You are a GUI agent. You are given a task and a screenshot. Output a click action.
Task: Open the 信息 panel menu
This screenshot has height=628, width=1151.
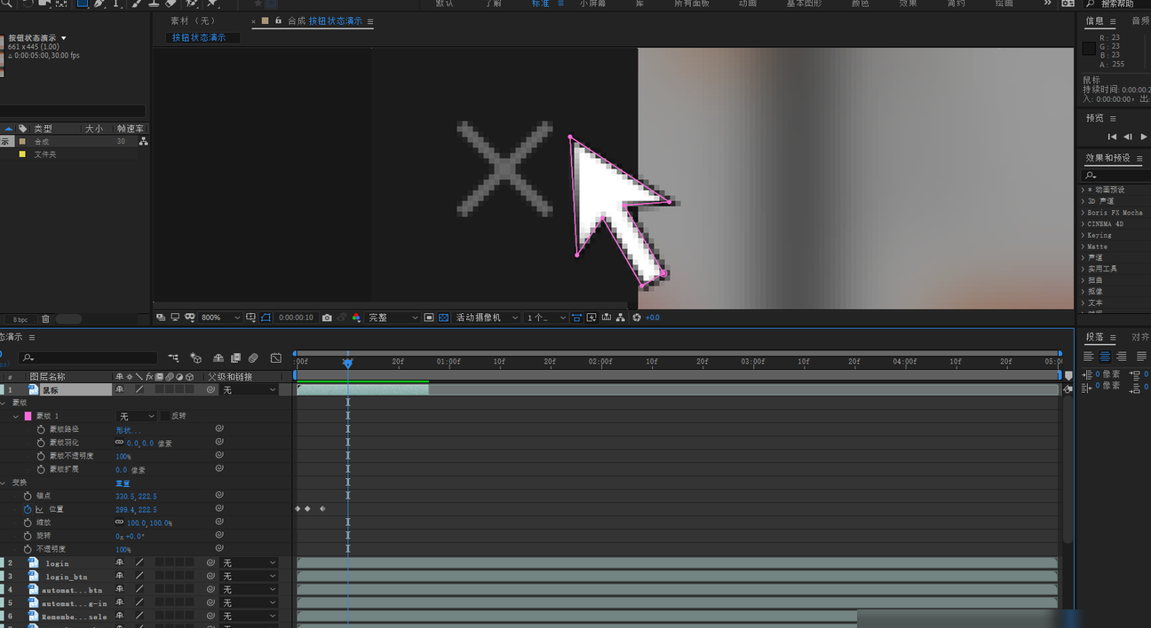click(x=1113, y=21)
